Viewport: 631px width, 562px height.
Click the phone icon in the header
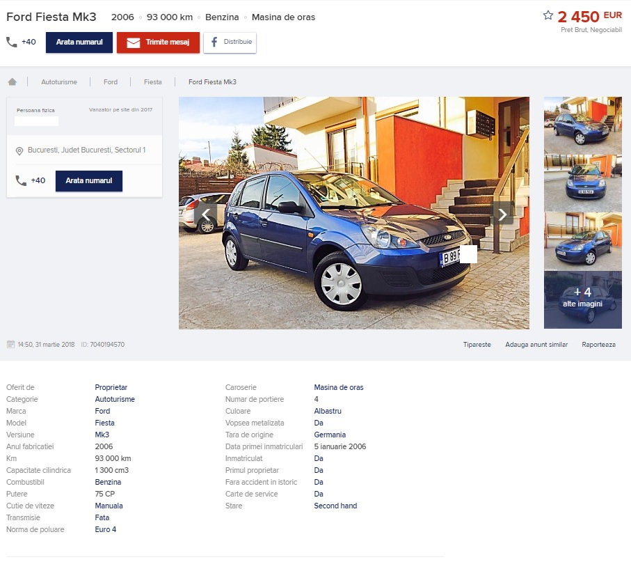(12, 42)
